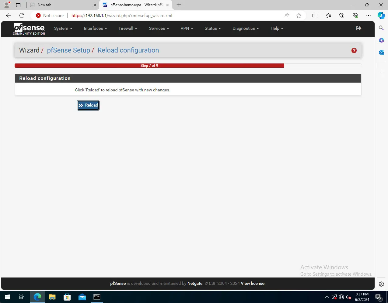Open Copilot in the browser
The image size is (388, 303).
381,15
